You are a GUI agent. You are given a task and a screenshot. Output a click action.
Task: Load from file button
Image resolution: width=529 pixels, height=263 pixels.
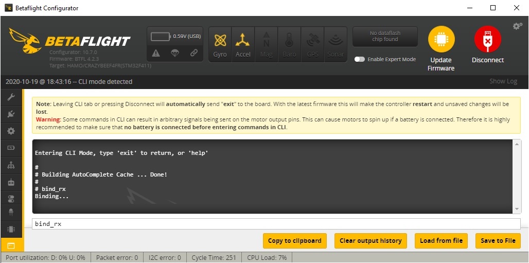click(x=441, y=241)
